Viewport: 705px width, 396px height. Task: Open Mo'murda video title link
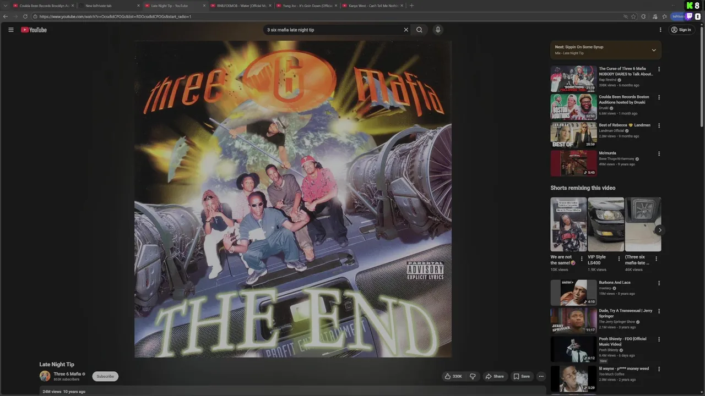coord(608,153)
